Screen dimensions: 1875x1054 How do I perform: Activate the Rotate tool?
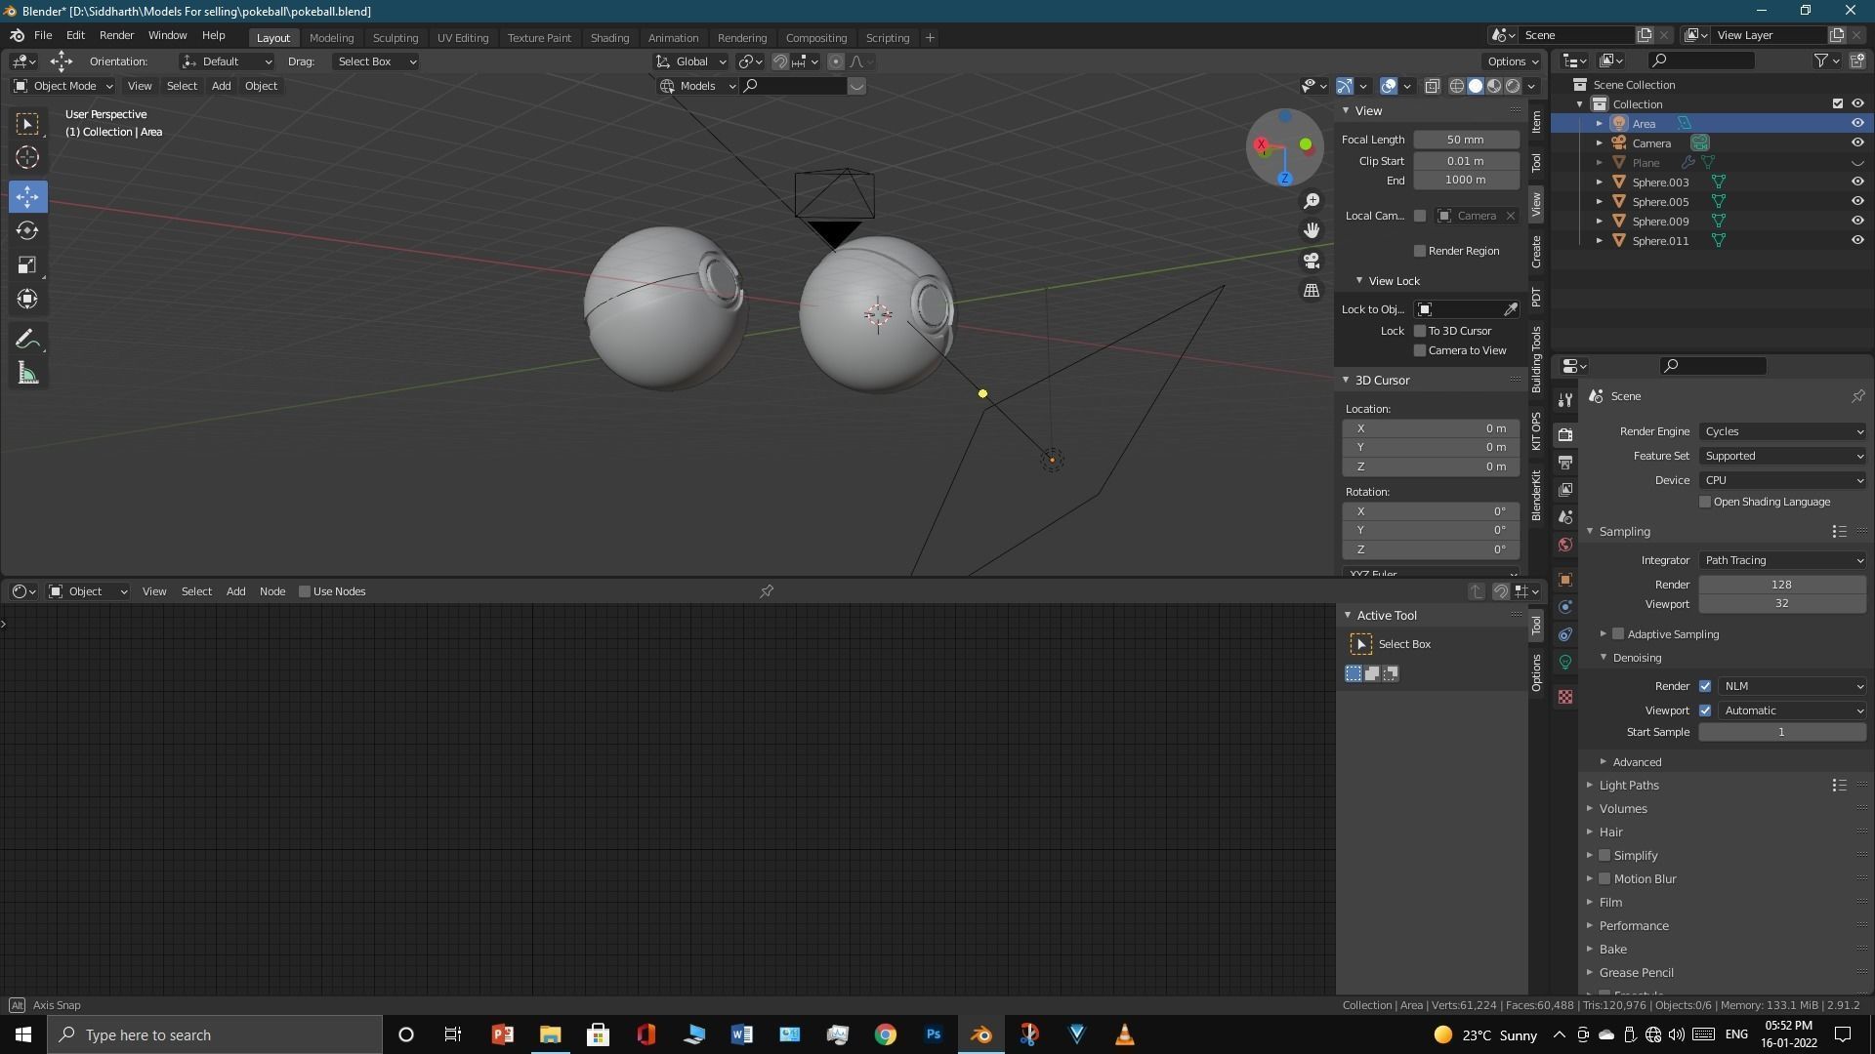(27, 231)
